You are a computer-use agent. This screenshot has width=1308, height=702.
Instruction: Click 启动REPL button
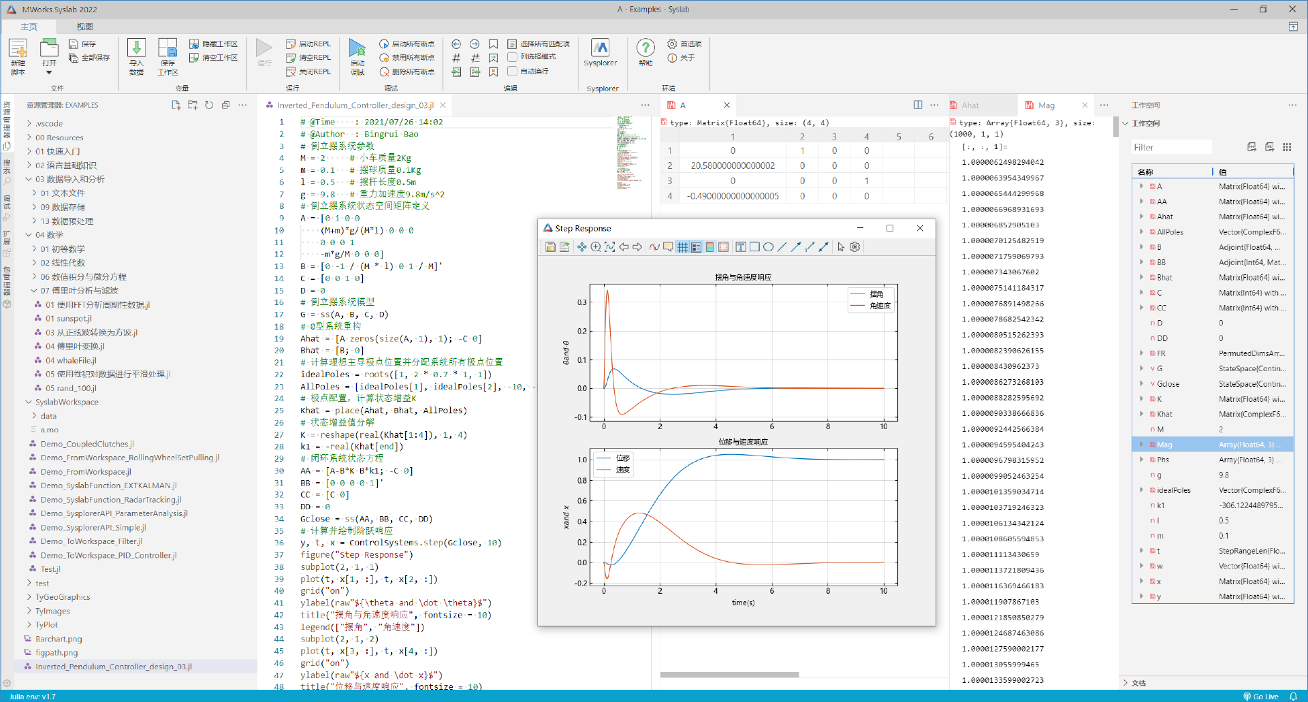click(309, 44)
